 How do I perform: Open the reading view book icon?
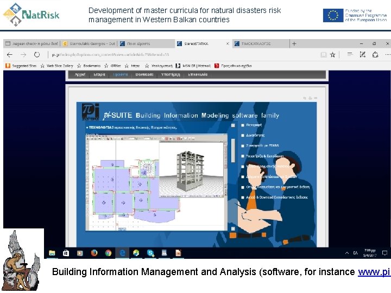(324, 55)
